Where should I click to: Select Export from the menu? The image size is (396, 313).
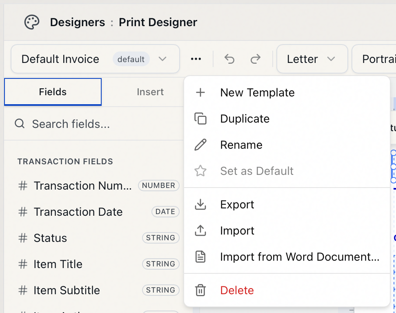pyautogui.click(x=287, y=204)
